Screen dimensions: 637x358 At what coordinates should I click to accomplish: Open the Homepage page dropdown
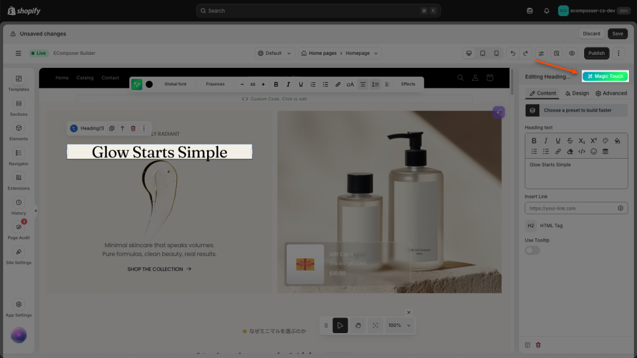[x=362, y=54]
